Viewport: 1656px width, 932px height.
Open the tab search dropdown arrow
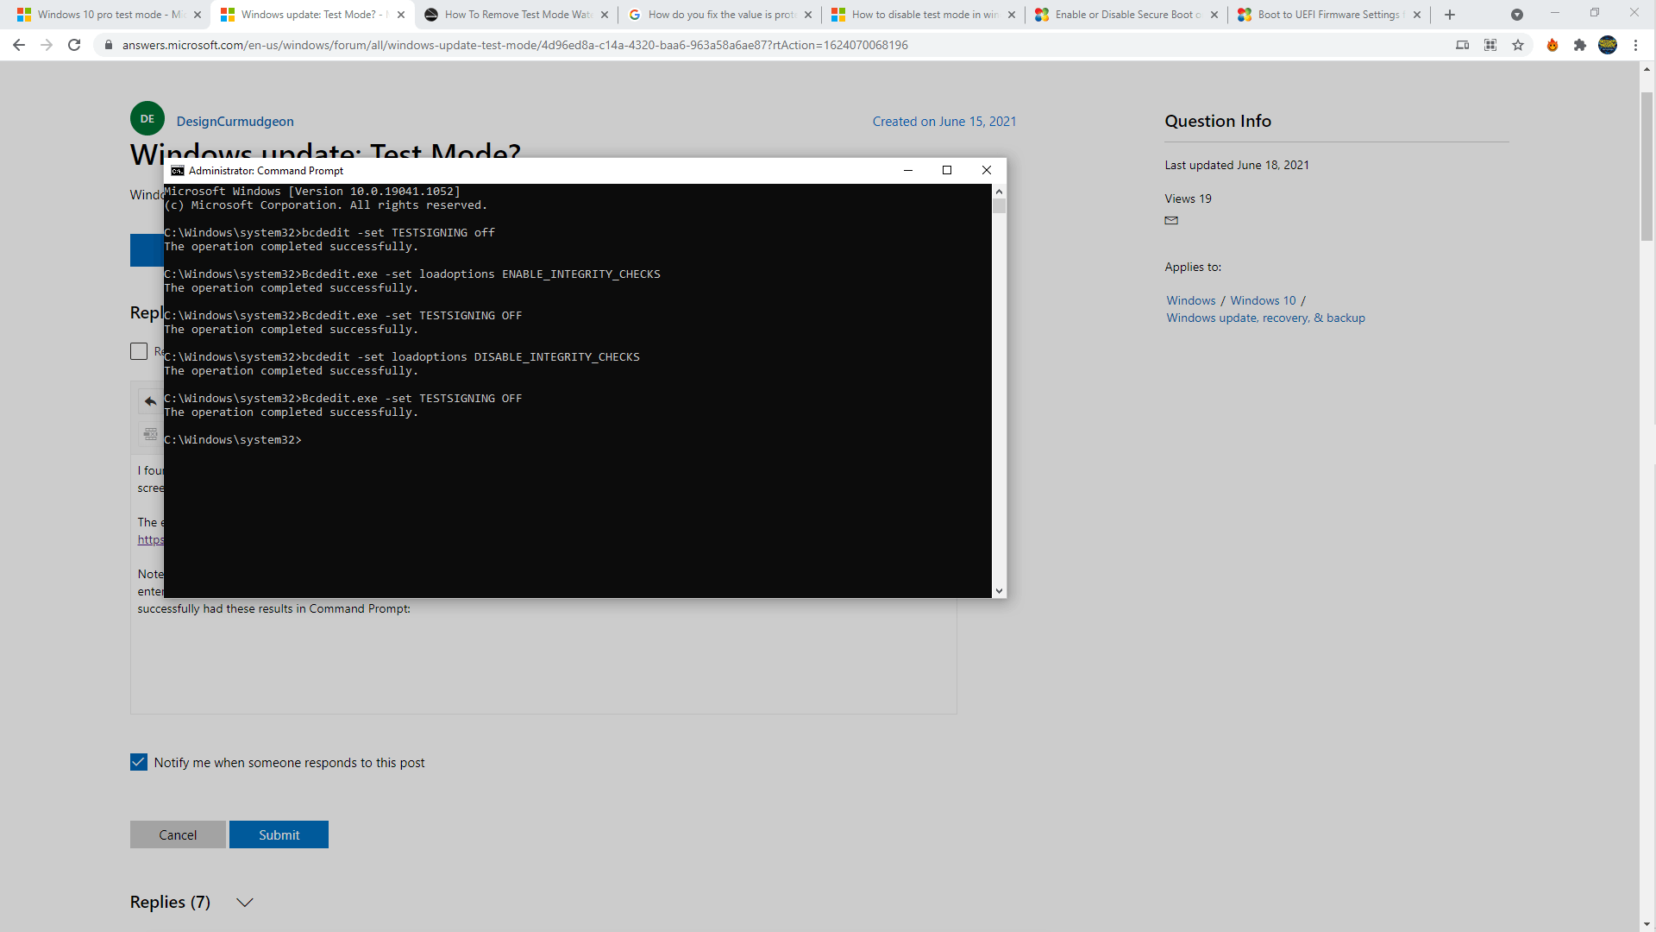1517,15
